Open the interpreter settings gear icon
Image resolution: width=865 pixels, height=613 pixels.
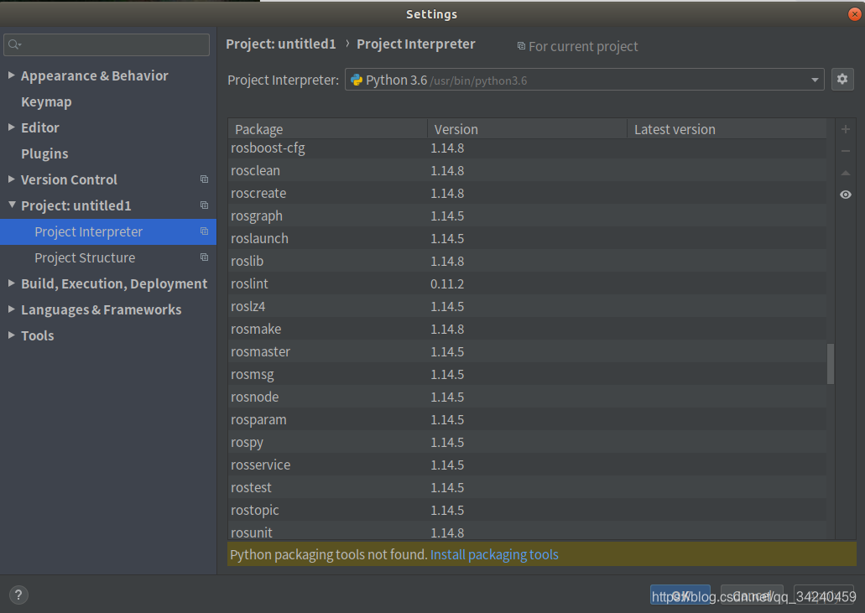[x=842, y=79]
